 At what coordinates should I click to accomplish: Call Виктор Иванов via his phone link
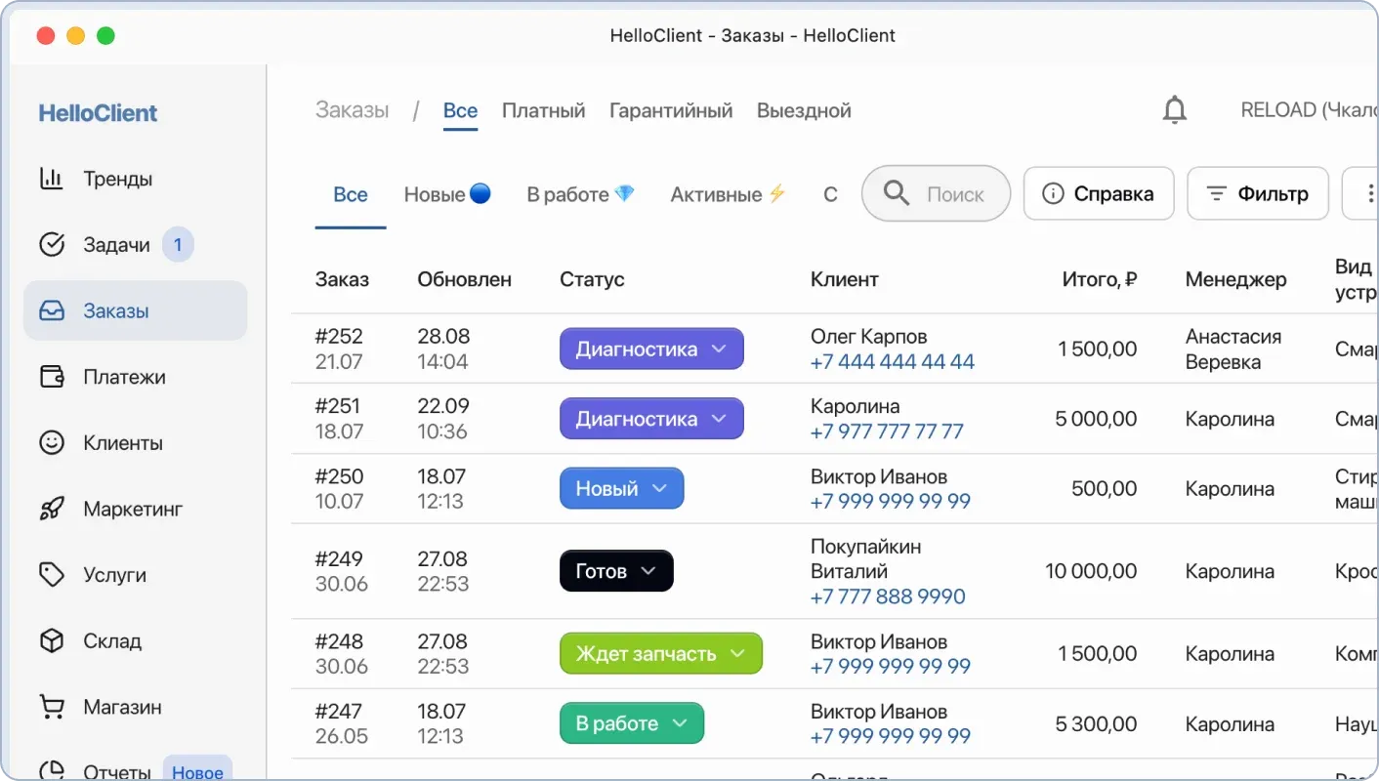[x=890, y=502]
